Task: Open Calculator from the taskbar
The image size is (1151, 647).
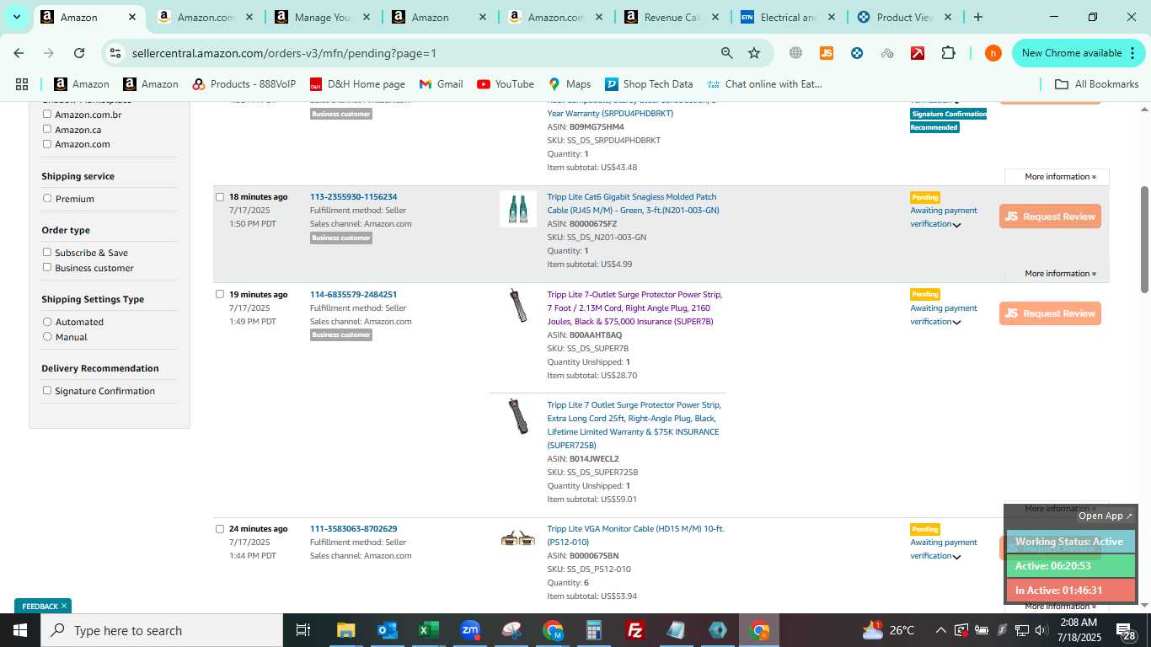Action: 594,630
